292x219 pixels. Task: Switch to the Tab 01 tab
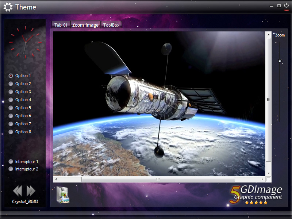pyautogui.click(x=61, y=25)
